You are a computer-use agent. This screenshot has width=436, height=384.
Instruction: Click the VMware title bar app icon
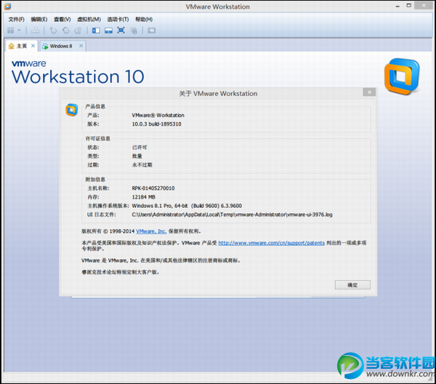7,6
